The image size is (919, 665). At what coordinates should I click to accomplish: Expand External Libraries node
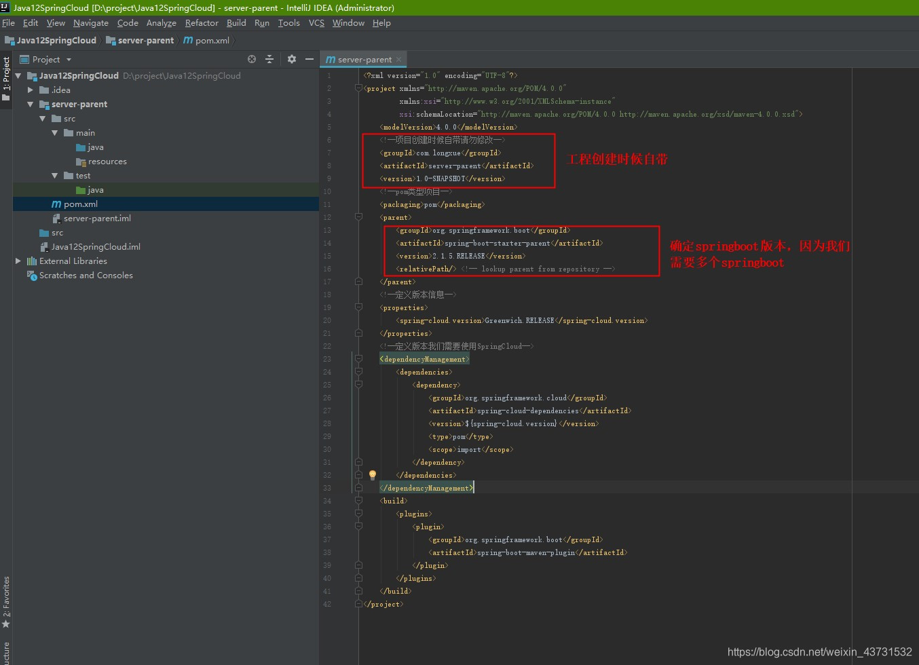(18, 261)
